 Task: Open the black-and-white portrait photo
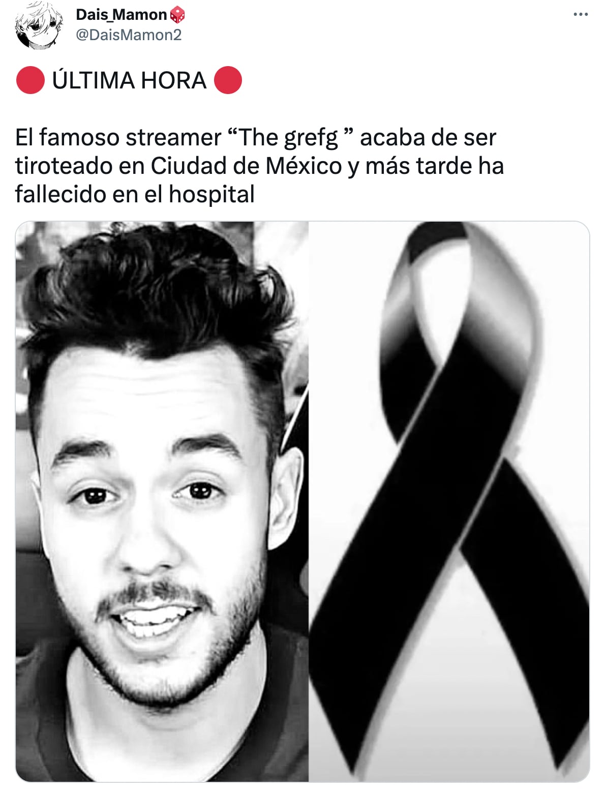click(162, 501)
